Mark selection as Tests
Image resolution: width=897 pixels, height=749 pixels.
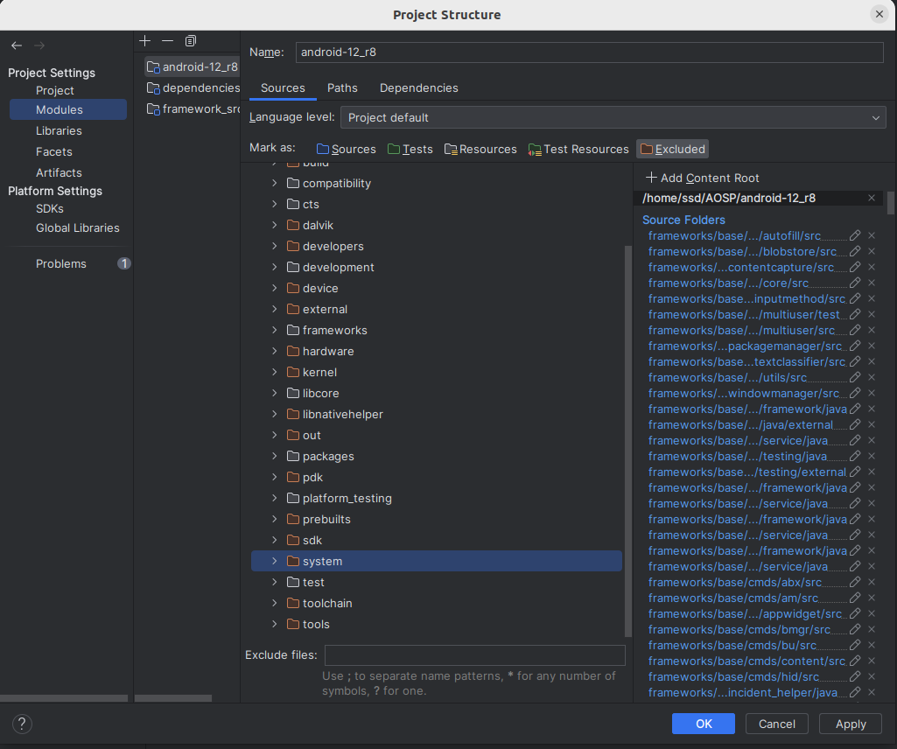point(410,149)
